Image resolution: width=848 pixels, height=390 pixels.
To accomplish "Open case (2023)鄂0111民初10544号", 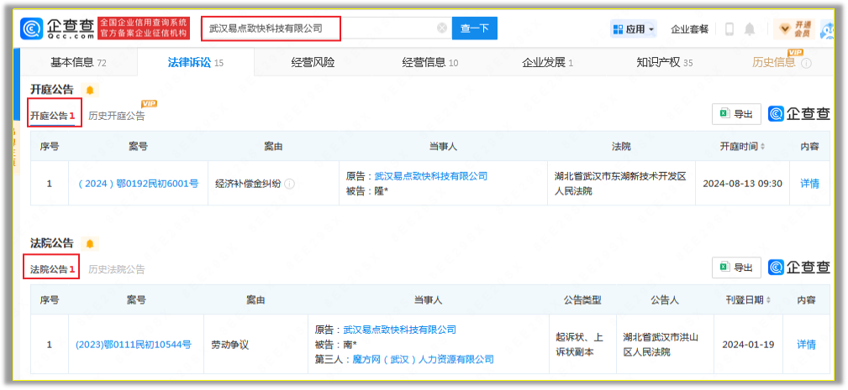I will [x=134, y=344].
